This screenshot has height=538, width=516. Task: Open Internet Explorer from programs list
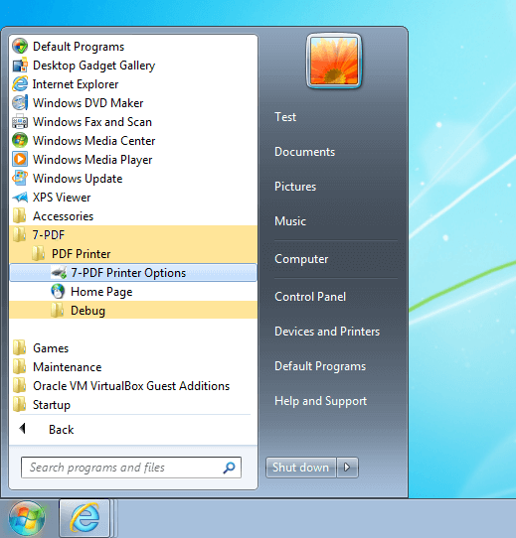75,84
